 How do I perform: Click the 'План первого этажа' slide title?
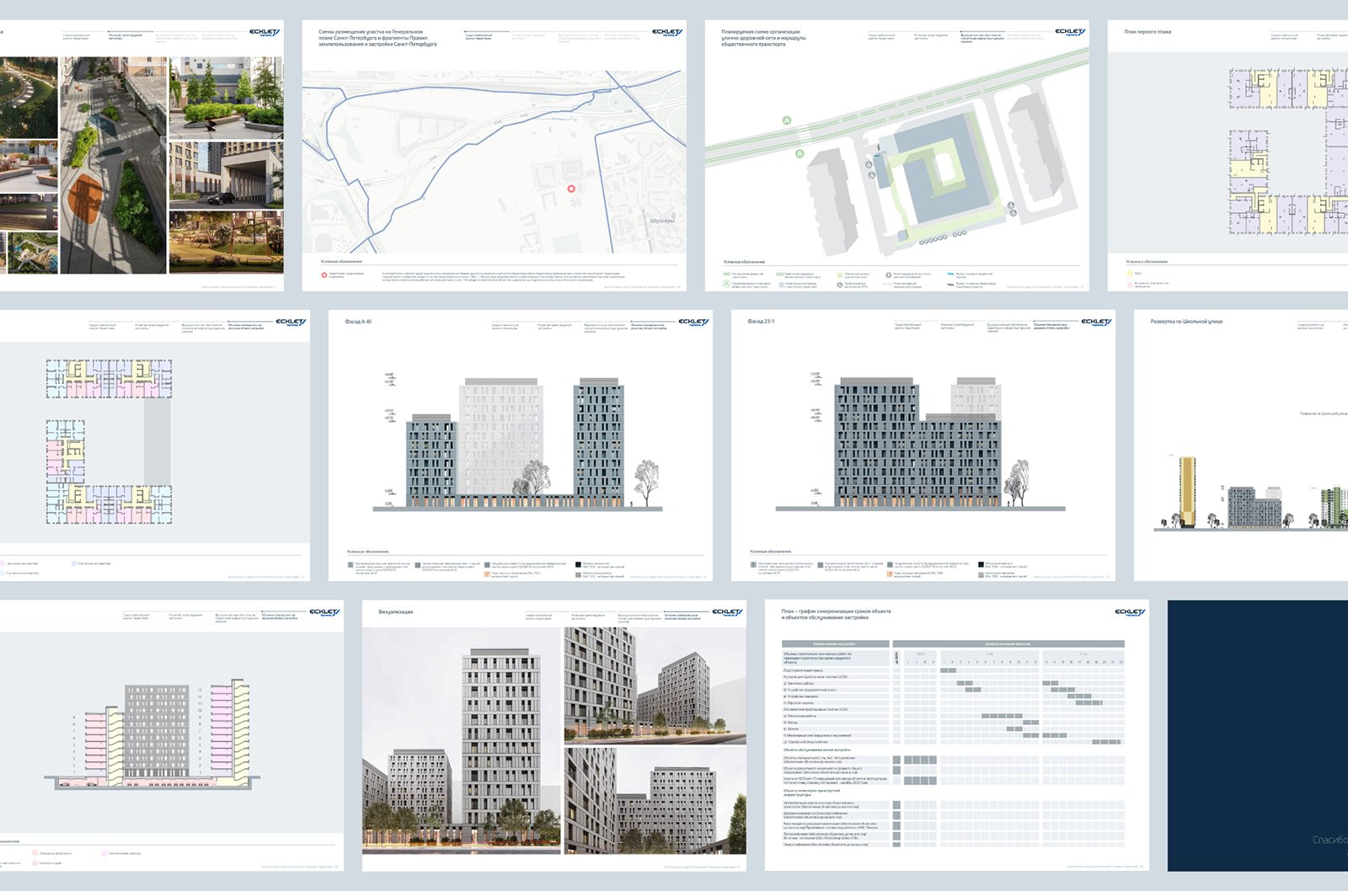coord(1147,32)
